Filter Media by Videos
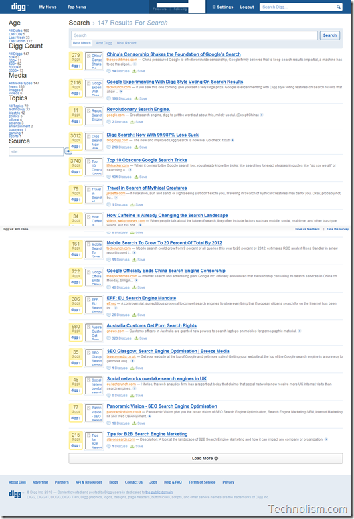This screenshot has height=519, width=354. click(15, 93)
